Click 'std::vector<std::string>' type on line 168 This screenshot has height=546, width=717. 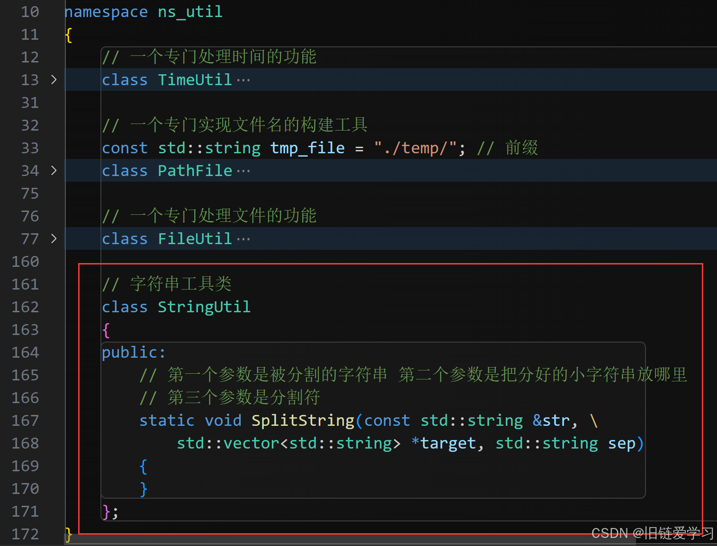point(288,443)
